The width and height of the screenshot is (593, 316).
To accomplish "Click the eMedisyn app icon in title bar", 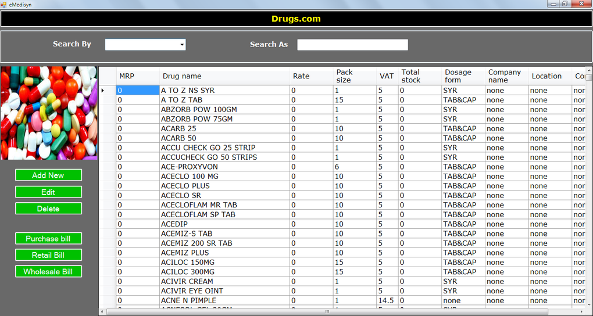I will [4, 4].
